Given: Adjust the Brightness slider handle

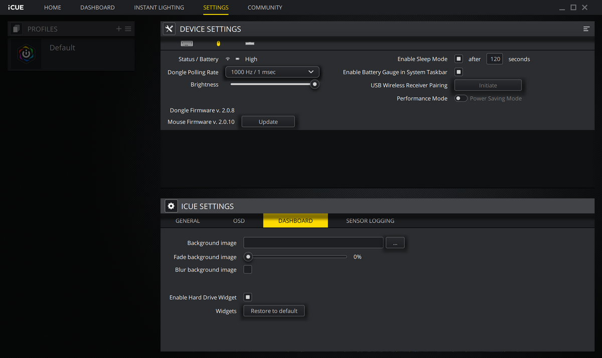Looking at the screenshot, I should [315, 84].
